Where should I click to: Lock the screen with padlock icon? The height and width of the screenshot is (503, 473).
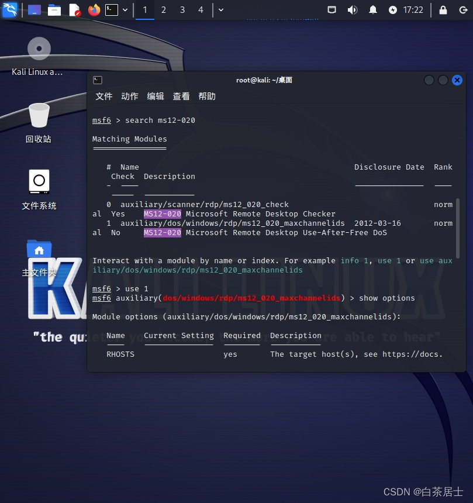click(443, 10)
